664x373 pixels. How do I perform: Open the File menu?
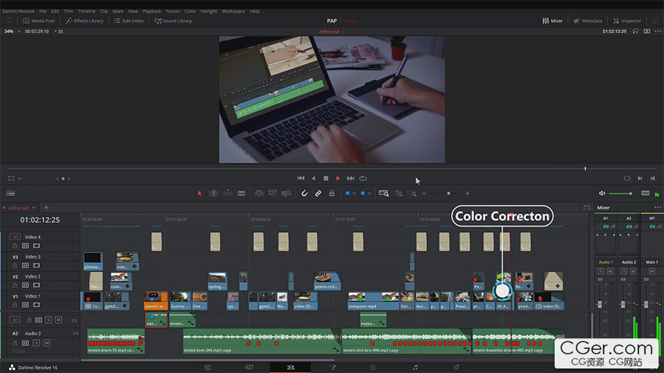click(43, 11)
